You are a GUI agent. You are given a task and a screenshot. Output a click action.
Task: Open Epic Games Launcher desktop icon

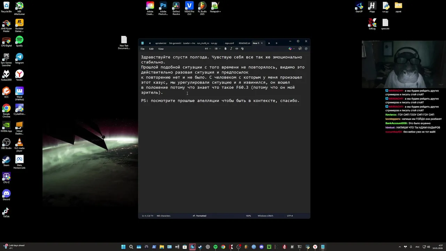(x=6, y=60)
